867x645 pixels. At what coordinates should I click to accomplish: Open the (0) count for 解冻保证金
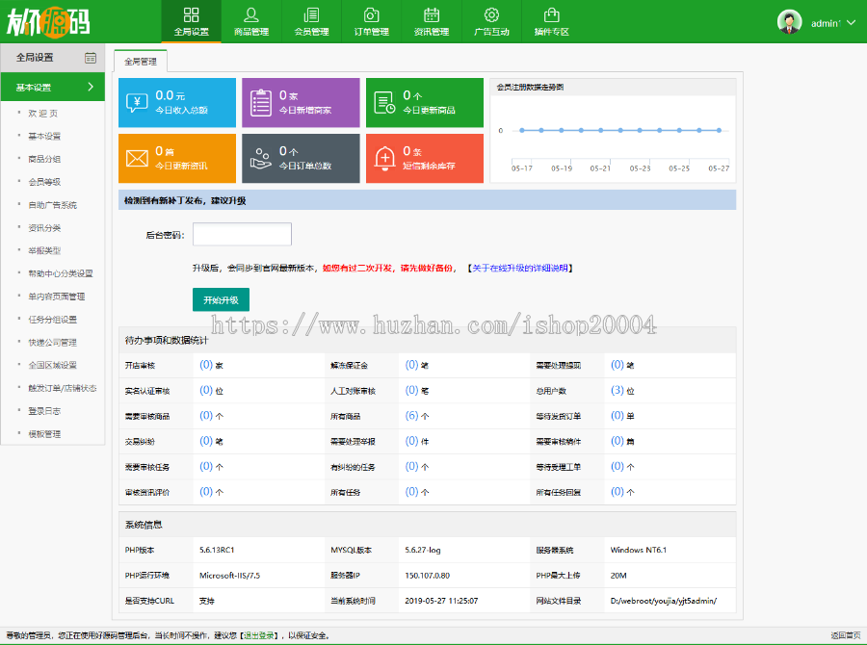tap(412, 365)
